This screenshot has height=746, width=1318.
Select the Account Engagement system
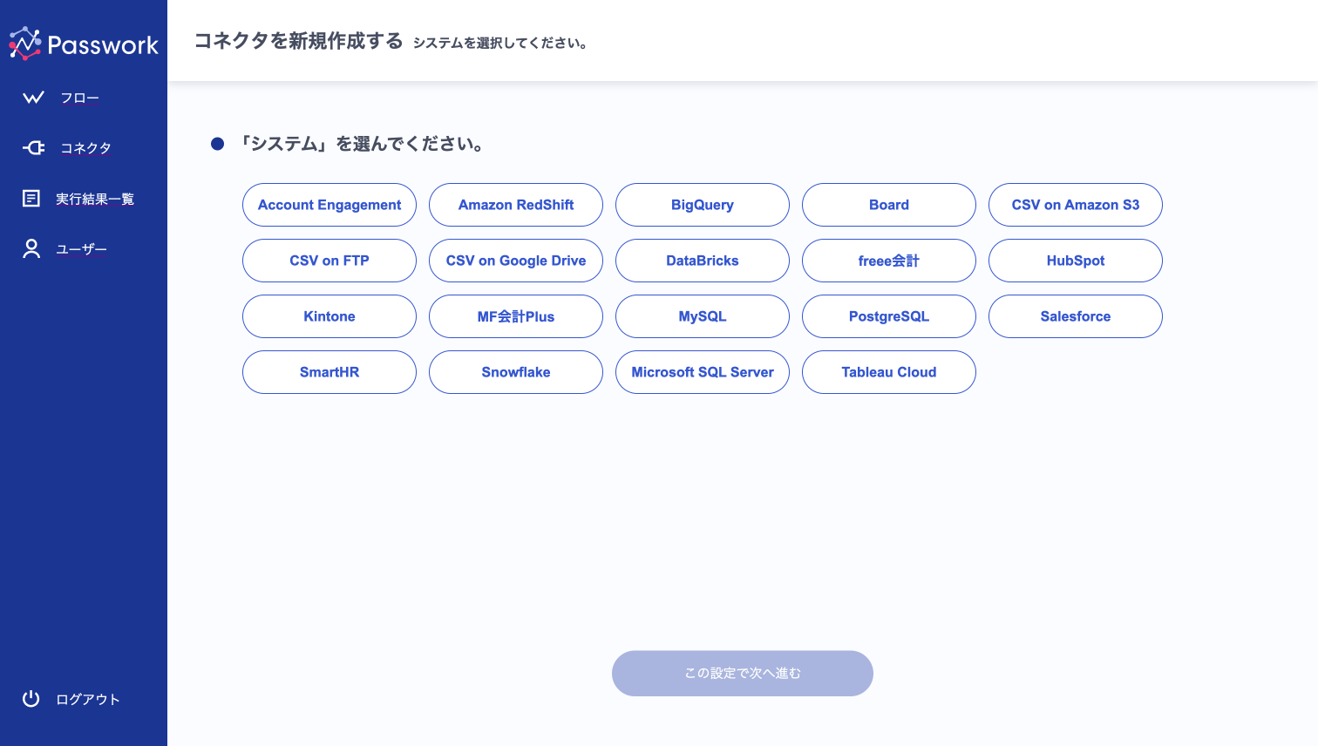(329, 205)
